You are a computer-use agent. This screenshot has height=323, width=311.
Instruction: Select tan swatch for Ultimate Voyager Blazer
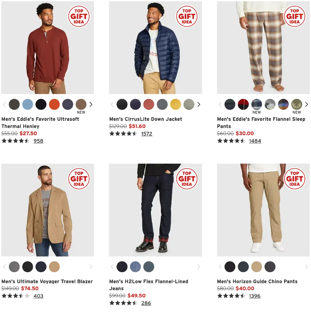(x=54, y=267)
